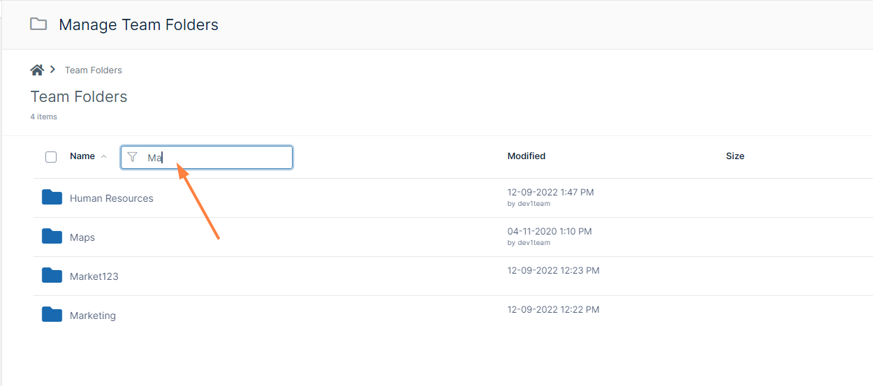Image resolution: width=873 pixels, height=386 pixels.
Task: Open the Maps folder name
Action: pos(82,237)
